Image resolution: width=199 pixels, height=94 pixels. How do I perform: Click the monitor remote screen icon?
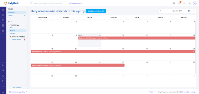pos(184,3)
